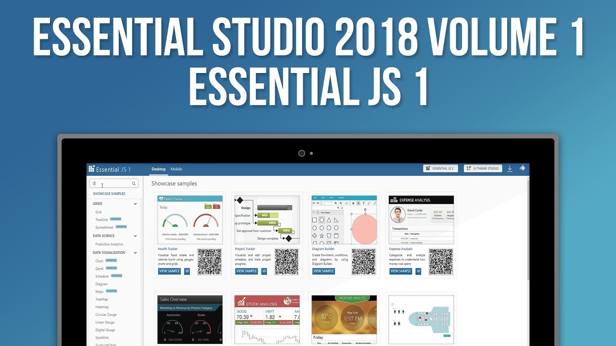Open Digital Gauge in sidebar
The height and width of the screenshot is (346, 616).
pyautogui.click(x=105, y=330)
